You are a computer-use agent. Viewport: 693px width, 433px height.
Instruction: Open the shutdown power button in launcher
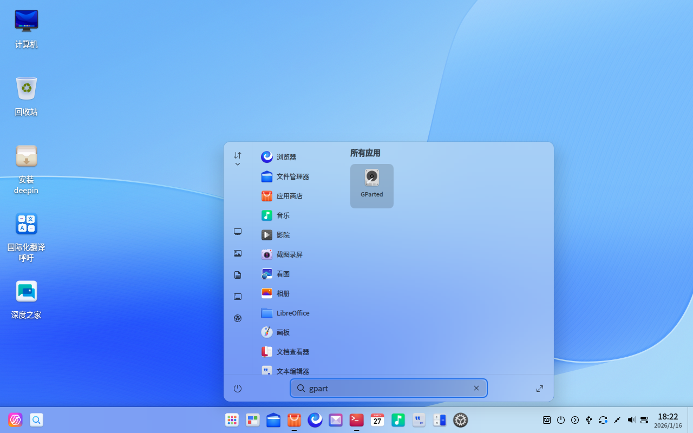tap(237, 388)
